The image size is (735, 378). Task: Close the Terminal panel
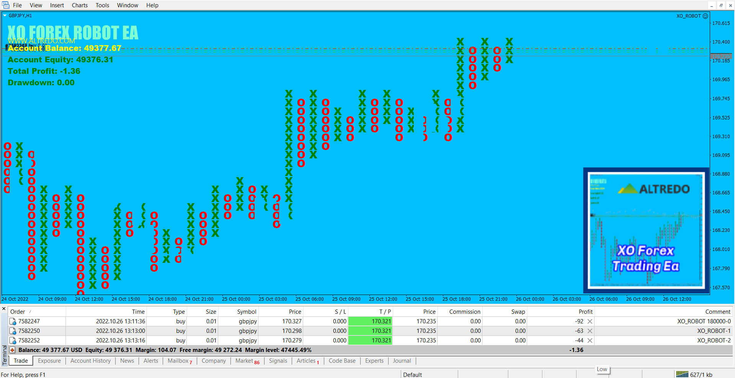4,308
